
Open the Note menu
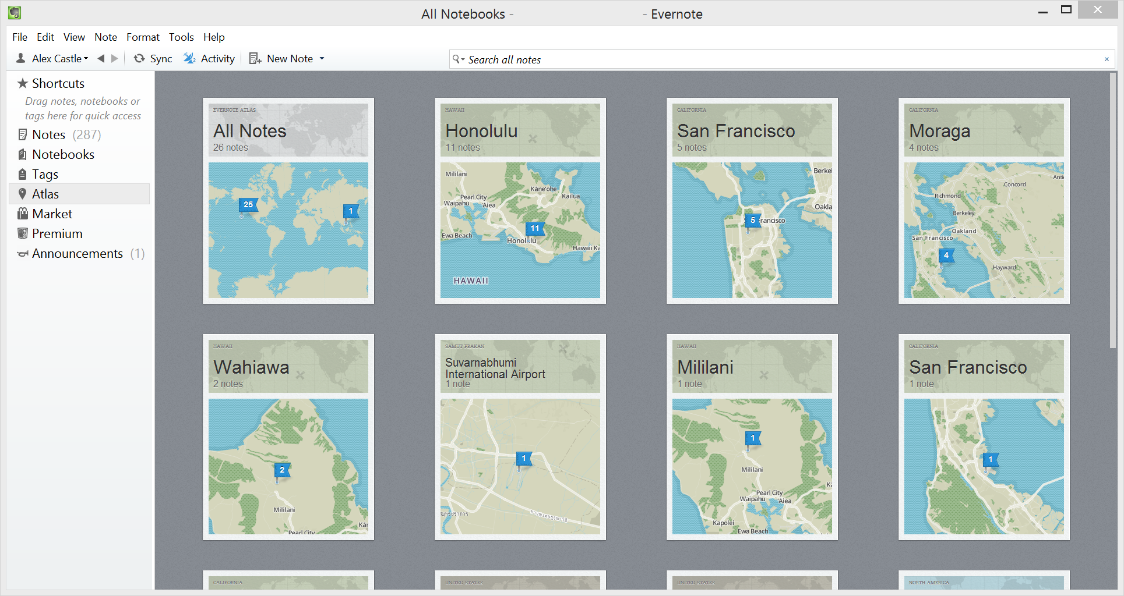pyautogui.click(x=106, y=37)
